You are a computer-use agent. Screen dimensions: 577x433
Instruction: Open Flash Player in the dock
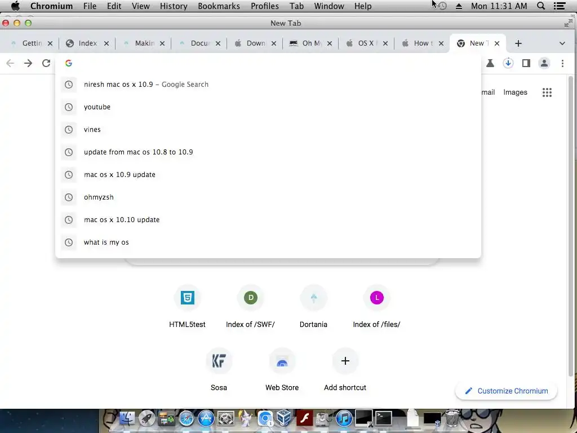pos(304,419)
